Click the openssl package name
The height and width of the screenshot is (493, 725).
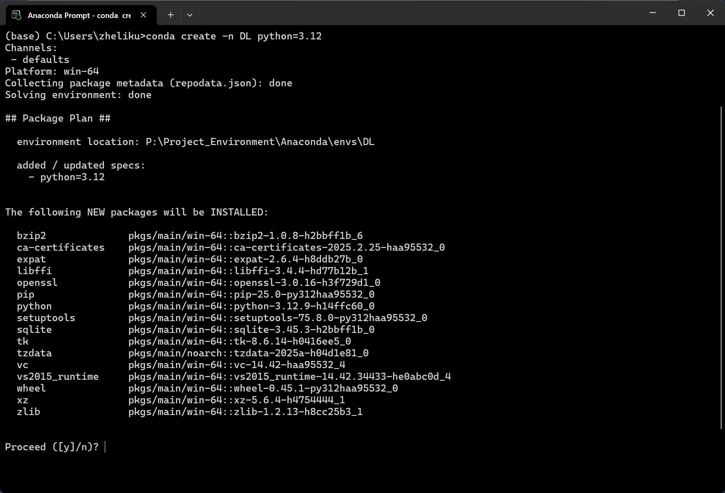pos(37,283)
